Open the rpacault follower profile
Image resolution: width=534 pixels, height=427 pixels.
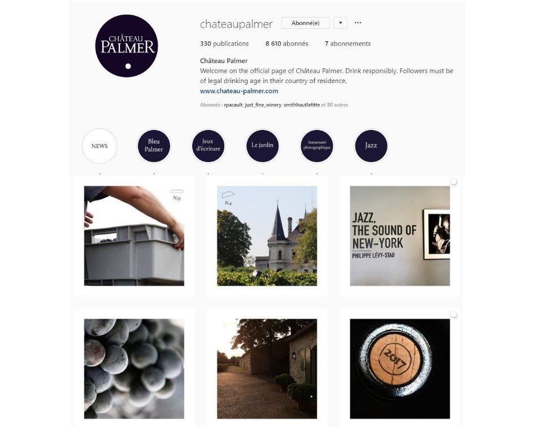(233, 105)
